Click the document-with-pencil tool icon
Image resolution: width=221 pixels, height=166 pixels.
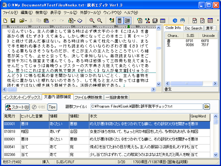pos(71,21)
